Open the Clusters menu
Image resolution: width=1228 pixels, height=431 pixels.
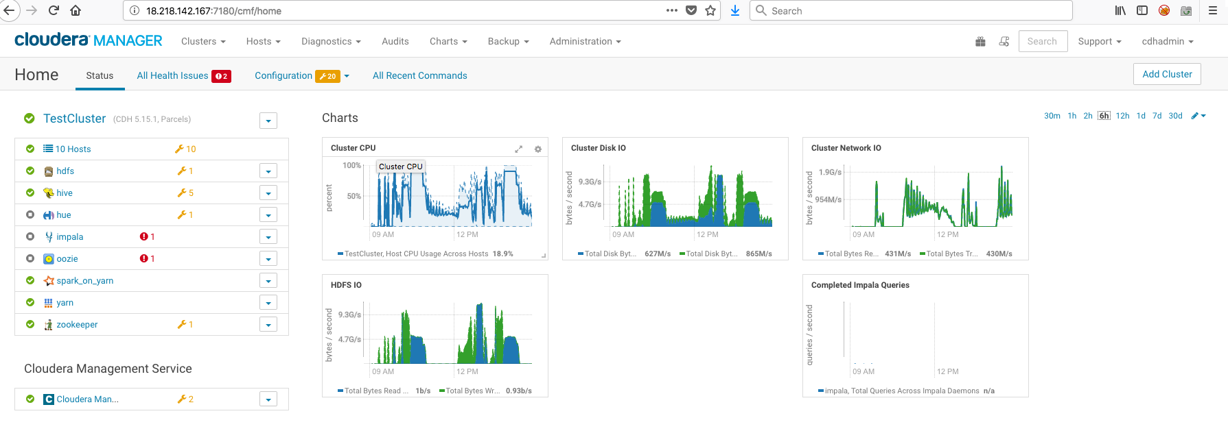pos(203,42)
